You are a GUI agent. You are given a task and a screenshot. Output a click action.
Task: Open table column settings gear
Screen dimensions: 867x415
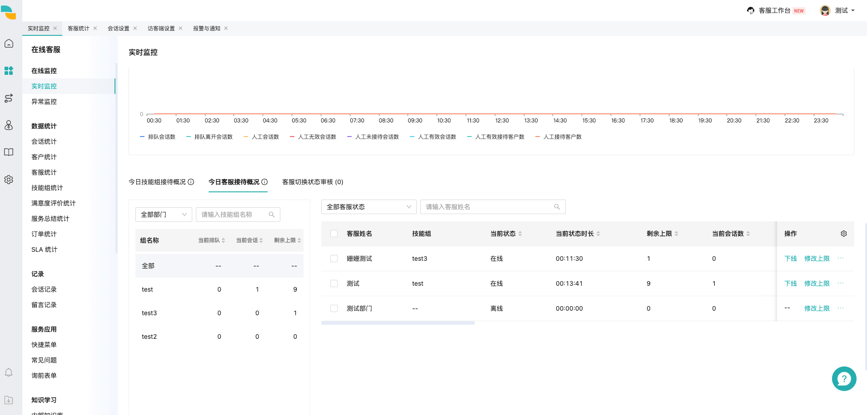click(844, 234)
